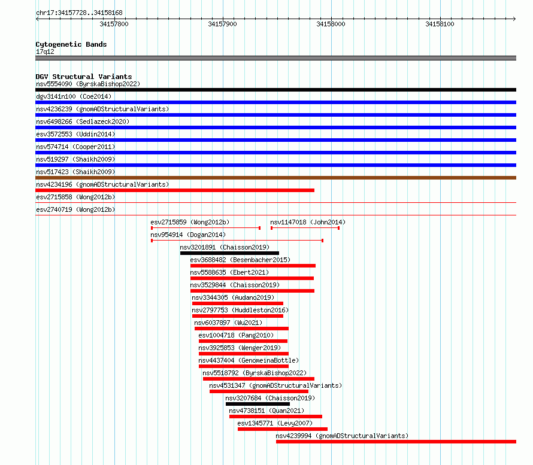The image size is (533, 465).
Task: Open variant esv2715859 (Wong2012b) label
Action: click(190, 222)
